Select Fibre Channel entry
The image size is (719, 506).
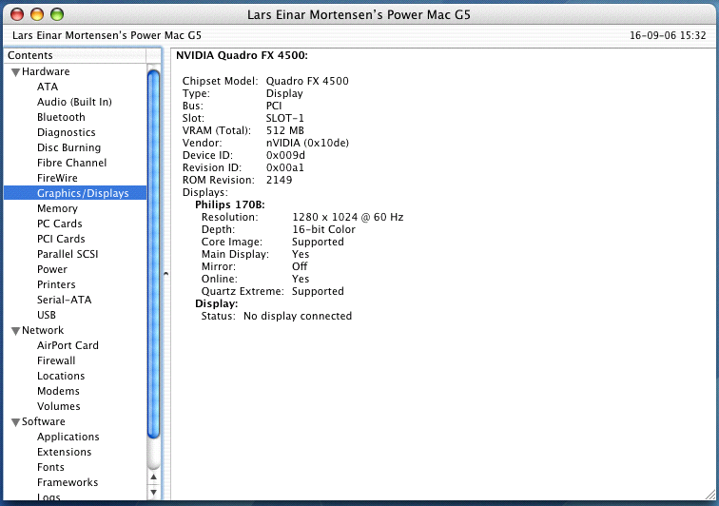71,163
